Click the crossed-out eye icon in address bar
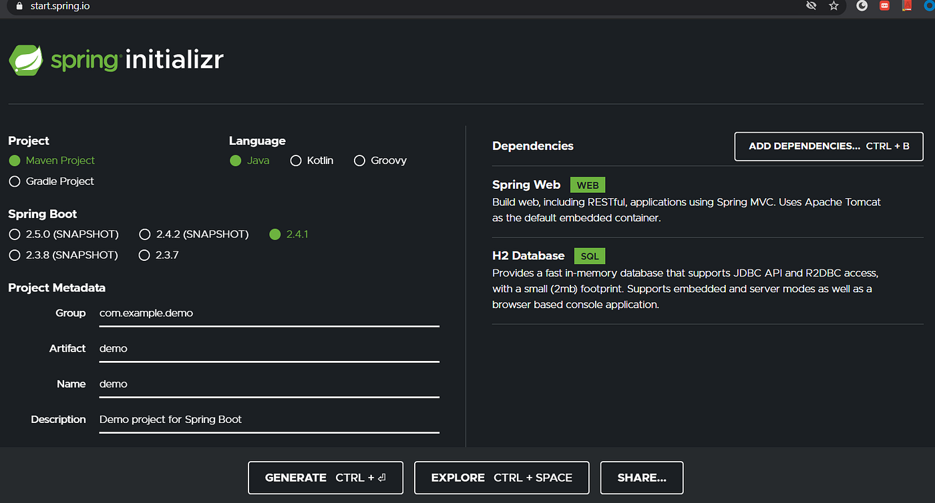The image size is (935, 503). click(x=811, y=6)
